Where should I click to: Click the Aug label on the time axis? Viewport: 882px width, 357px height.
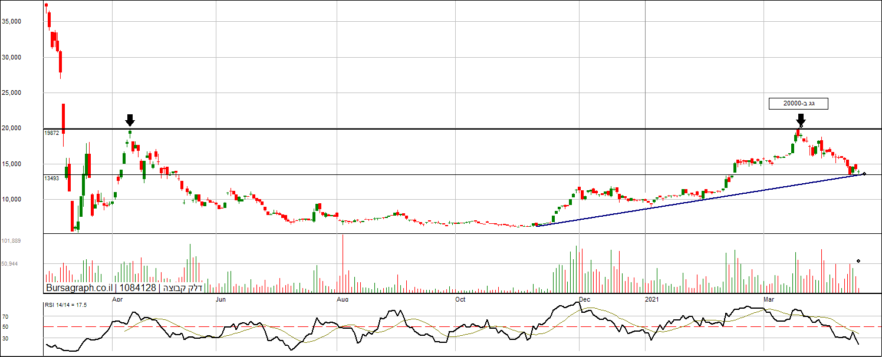click(x=342, y=299)
